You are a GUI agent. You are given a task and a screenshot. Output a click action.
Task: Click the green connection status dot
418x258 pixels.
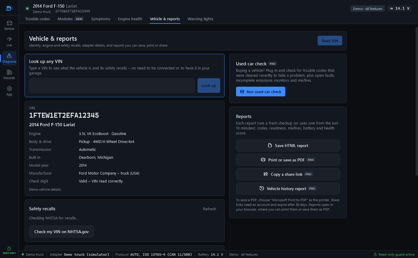pyautogui.click(x=27, y=8)
